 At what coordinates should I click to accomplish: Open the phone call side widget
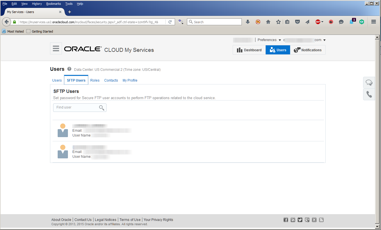[369, 94]
